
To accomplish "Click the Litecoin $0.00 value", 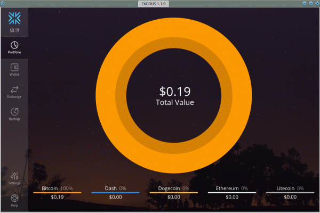I will (290, 197).
